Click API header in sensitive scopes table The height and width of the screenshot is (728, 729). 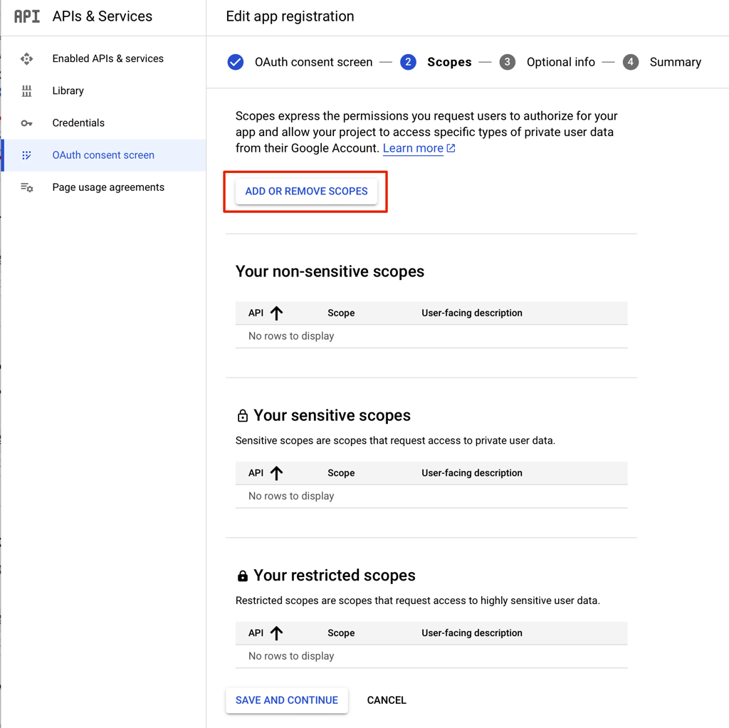(256, 473)
